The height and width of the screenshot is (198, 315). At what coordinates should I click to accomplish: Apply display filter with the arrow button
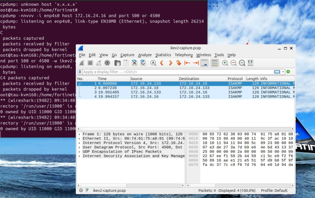tap(277, 72)
